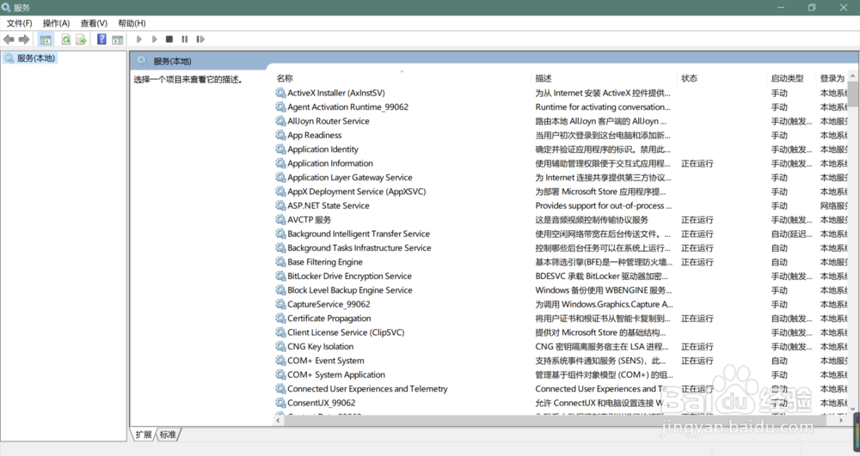Open the 帮助(H) menu
Image resolution: width=860 pixels, height=456 pixels.
click(x=132, y=23)
